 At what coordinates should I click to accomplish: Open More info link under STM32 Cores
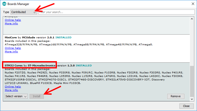11,90
